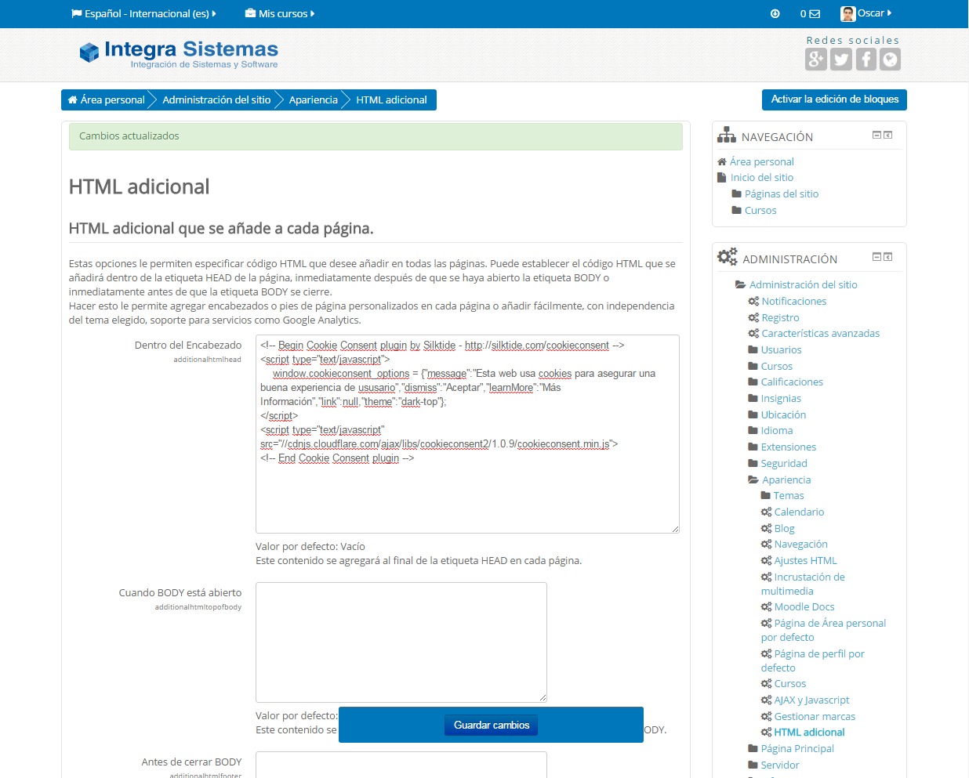Screen dimensions: 969x778
Task: Select HTML adicional in admin tree
Action: click(x=809, y=732)
